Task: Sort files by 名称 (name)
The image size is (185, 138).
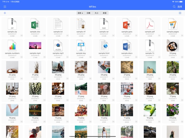Action: coord(80,13)
